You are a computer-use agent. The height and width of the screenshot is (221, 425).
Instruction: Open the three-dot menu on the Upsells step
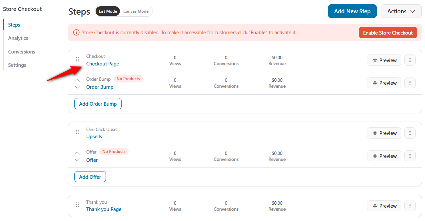410,133
